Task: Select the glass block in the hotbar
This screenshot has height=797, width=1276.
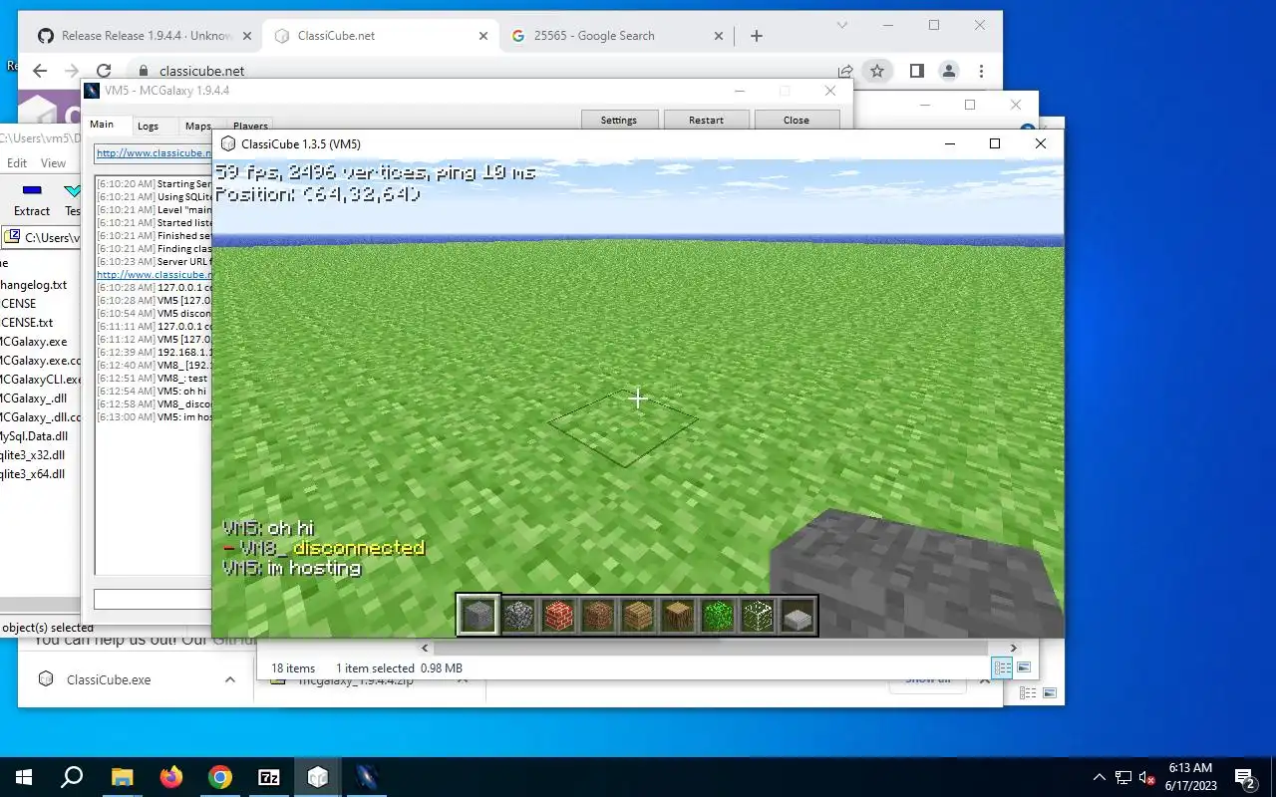Action: pyautogui.click(x=758, y=616)
